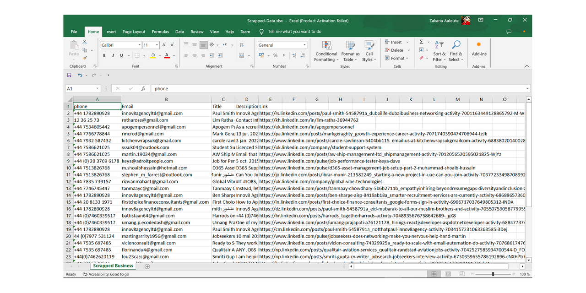Apply Comma Style number format
This screenshot has height=293, width=586.
pos(283,55)
